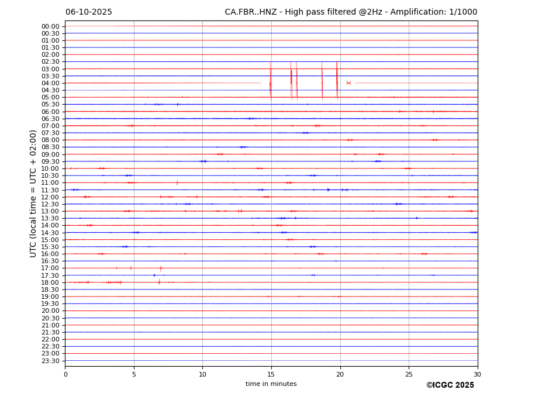Viewport: 542px width, 407px height.
Task: Select the 23:30 trace row label
Action: (x=50, y=361)
